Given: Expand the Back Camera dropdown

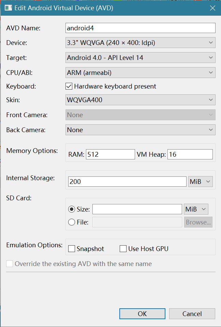Looking at the screenshot, I should 140,130.
